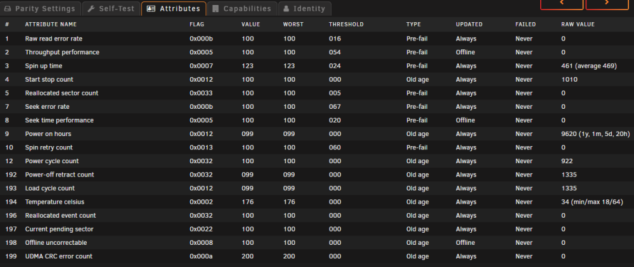Click flag 0x0007 in Spin up time row
Viewport: 634px width, 267px height.
[x=202, y=66]
